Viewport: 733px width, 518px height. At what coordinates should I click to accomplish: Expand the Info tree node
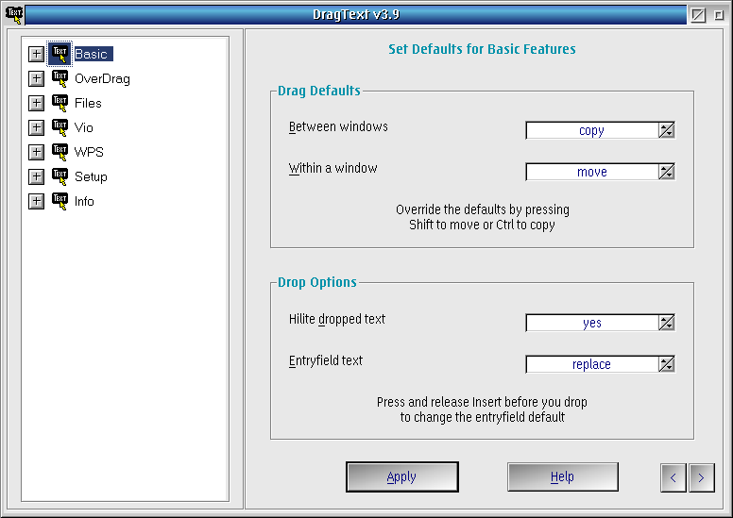[37, 201]
